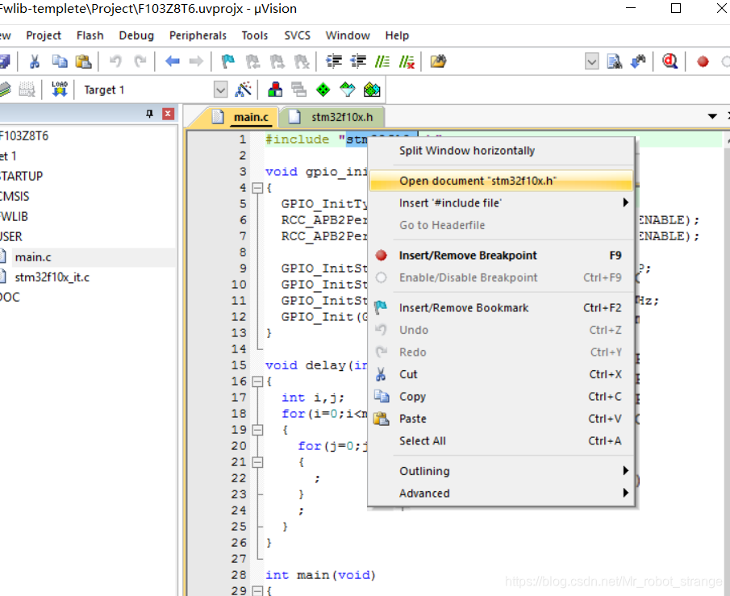Open Options for Target wand icon
The image size is (730, 596).
(x=243, y=90)
